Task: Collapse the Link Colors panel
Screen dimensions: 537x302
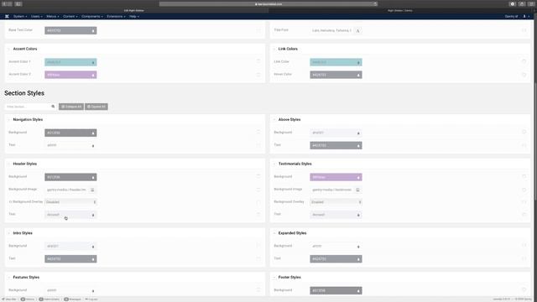Action: (274, 49)
